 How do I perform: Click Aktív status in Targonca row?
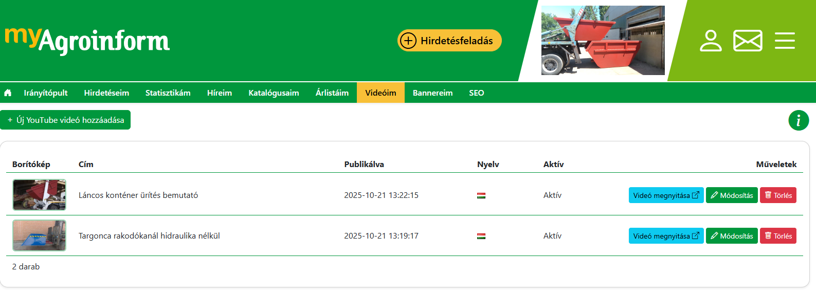(552, 236)
